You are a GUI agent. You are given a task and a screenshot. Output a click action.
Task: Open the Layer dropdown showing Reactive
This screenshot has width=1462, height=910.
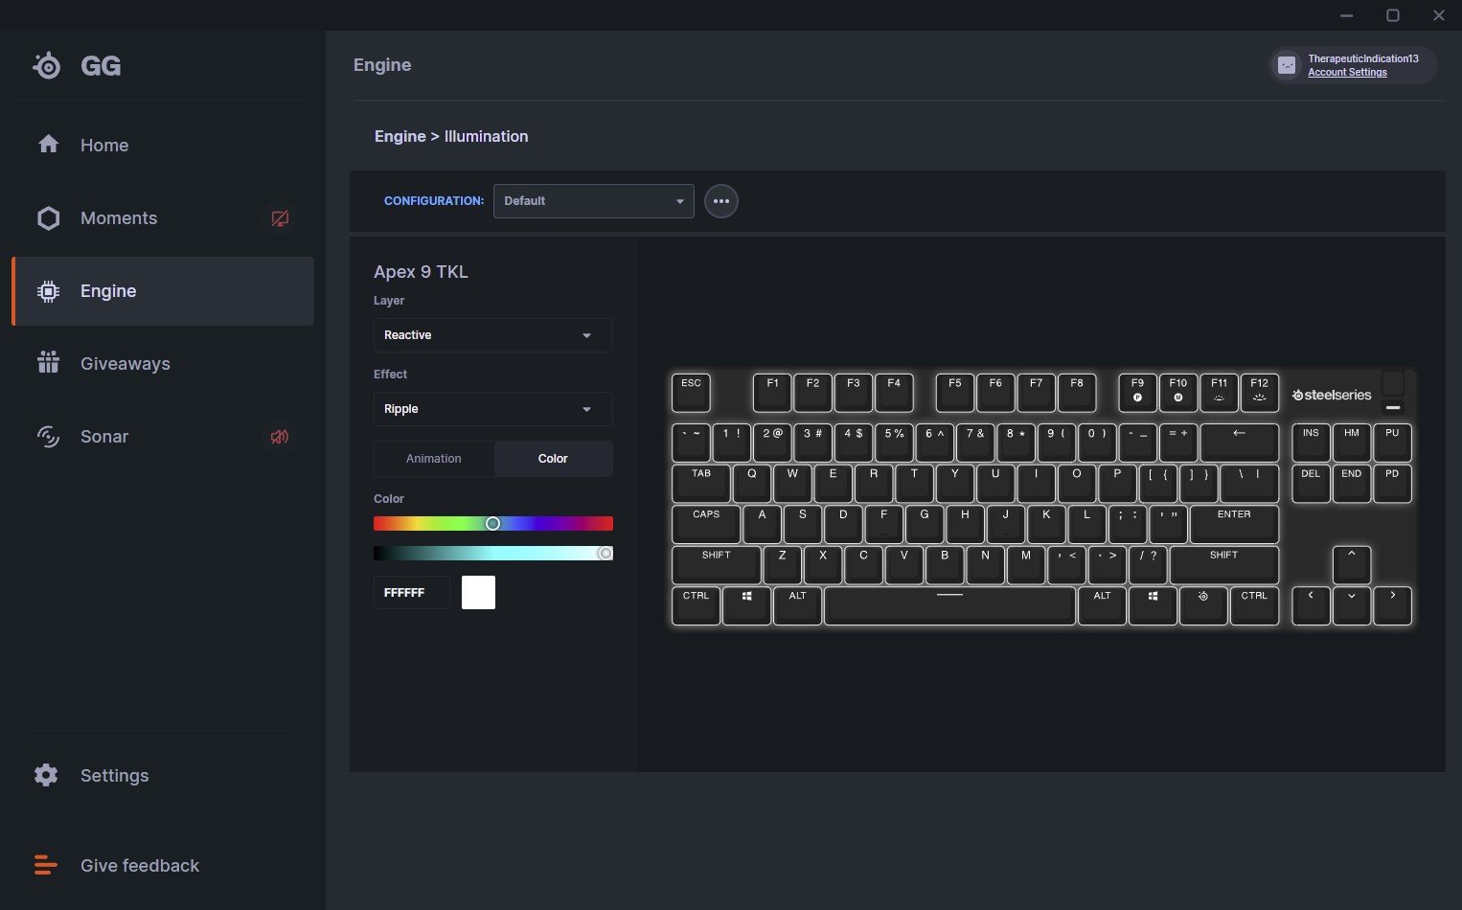pos(492,335)
